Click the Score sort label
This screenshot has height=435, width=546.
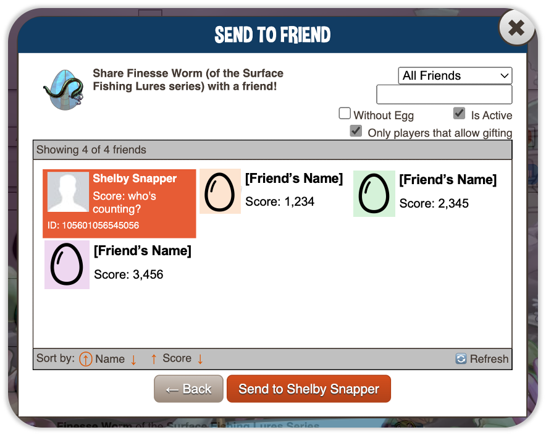click(177, 358)
